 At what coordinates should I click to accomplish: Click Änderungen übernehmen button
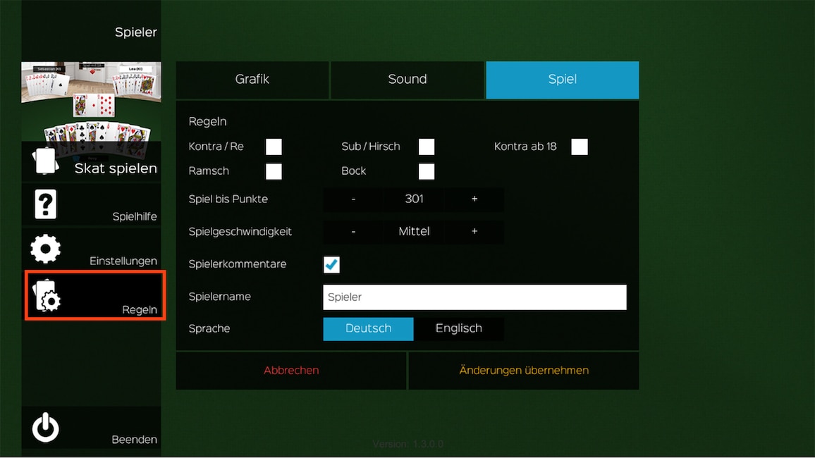point(524,370)
